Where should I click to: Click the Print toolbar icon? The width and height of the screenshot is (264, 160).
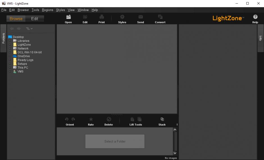[x=101, y=17]
